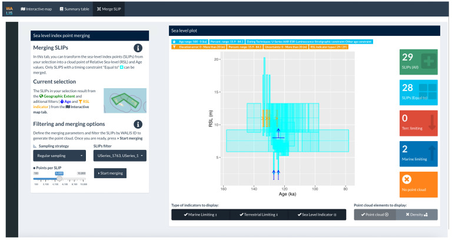Viewport: 452px width, 241px height.
Task: Click the Sea level plot panel header
Action: click(x=304, y=31)
